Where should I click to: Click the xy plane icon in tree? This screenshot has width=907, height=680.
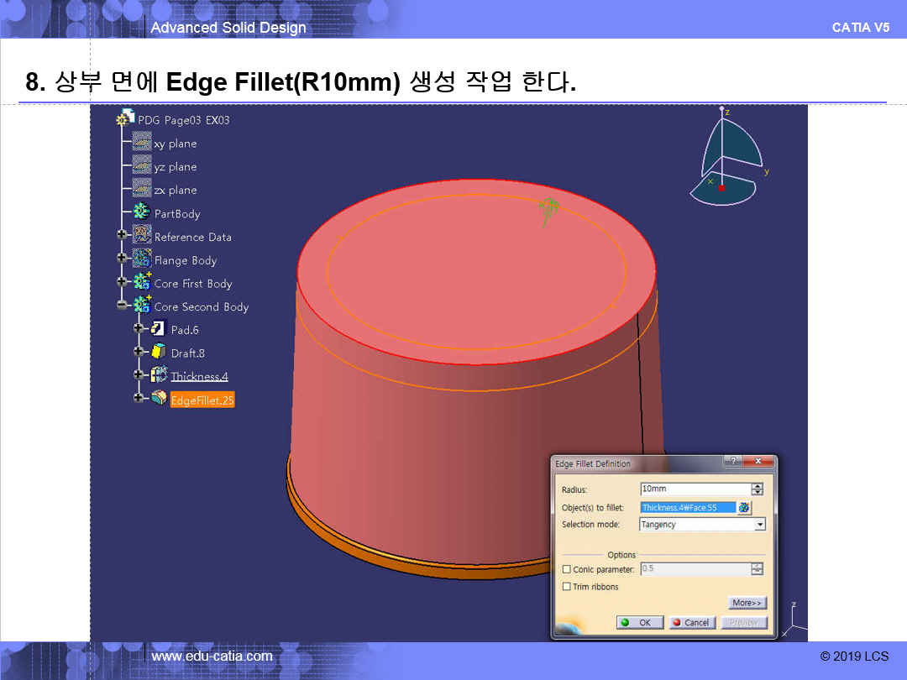tap(142, 144)
